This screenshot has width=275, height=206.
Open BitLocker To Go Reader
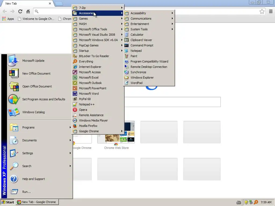(98, 56)
